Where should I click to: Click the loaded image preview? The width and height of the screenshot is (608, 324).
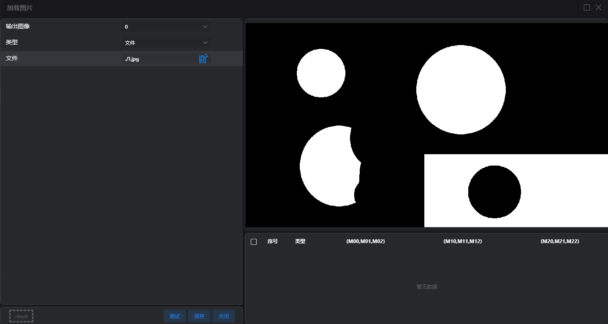[x=426, y=125]
